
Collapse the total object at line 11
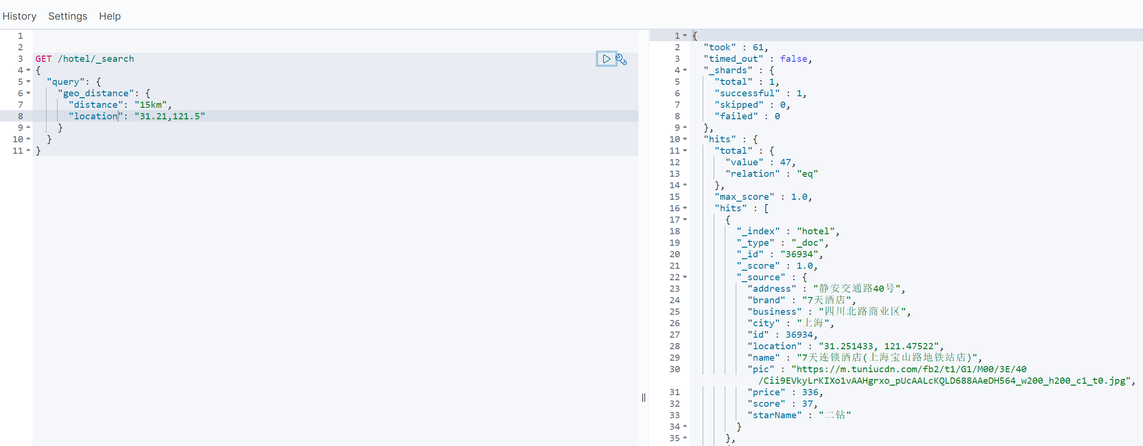685,150
